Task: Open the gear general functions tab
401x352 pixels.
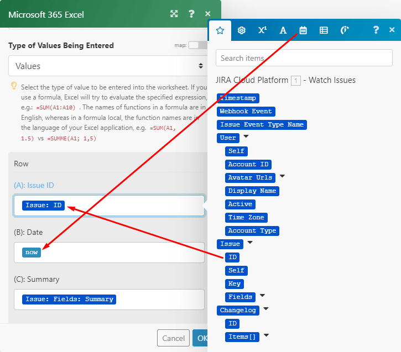Action: (241, 30)
